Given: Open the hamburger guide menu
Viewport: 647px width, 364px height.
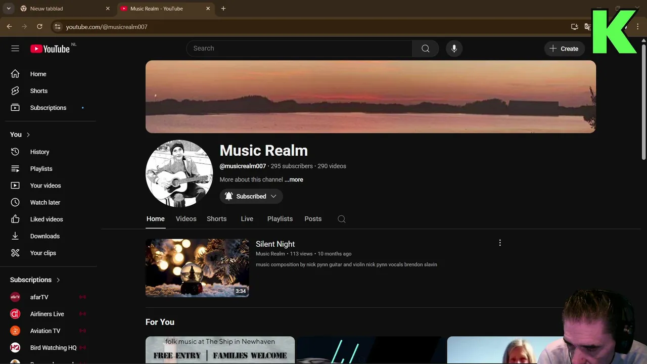Looking at the screenshot, I should click(15, 49).
